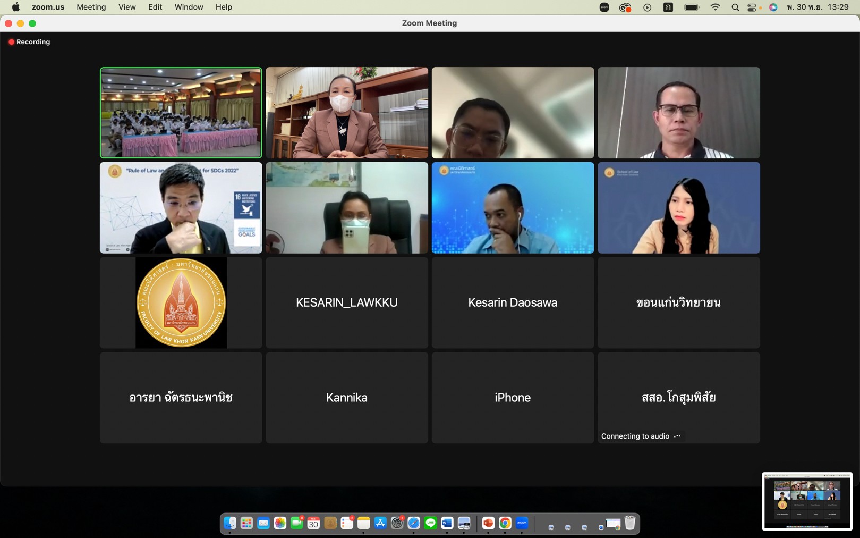Select the SDGs 2022 background video tile

181,208
